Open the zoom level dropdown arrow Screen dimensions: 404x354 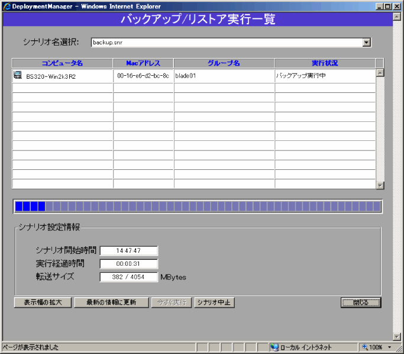pos(390,347)
